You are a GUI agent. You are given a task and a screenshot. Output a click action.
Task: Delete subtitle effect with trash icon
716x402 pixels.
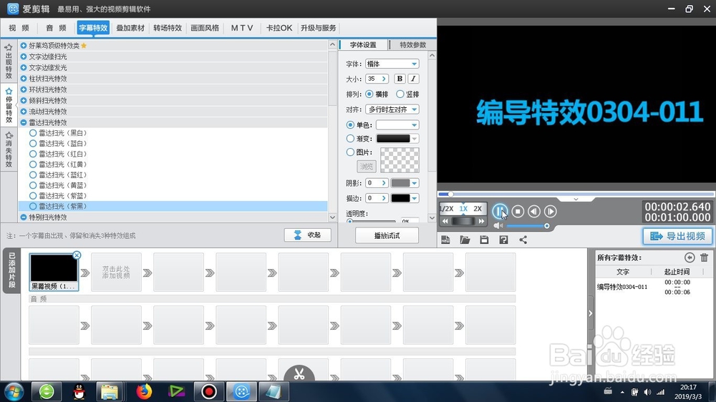[704, 258]
